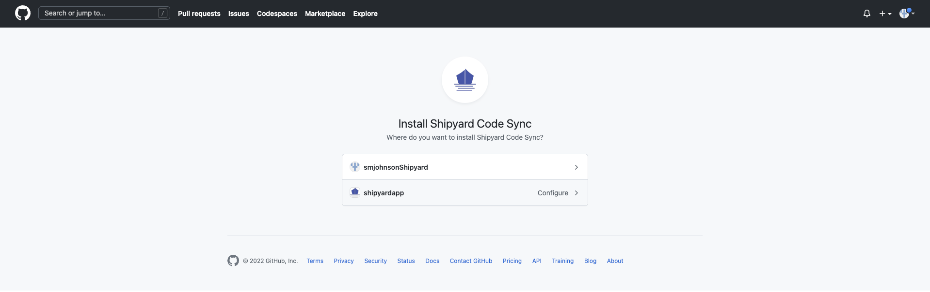The height and width of the screenshot is (292, 930).
Task: Click the 'Where do you want to install' text
Action: [465, 137]
